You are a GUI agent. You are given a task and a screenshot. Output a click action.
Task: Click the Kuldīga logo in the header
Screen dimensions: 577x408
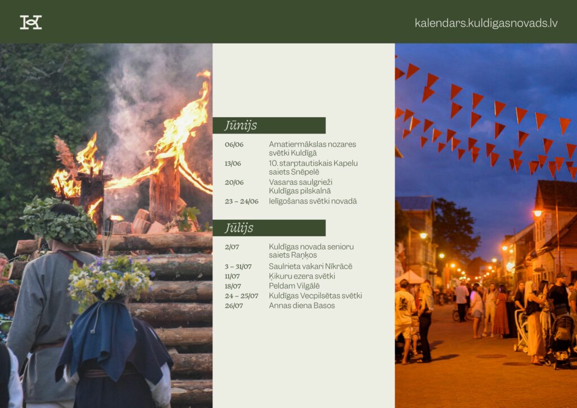(x=31, y=23)
